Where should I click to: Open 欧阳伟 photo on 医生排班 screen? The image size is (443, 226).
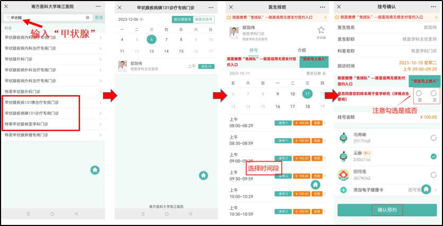coord(234,33)
